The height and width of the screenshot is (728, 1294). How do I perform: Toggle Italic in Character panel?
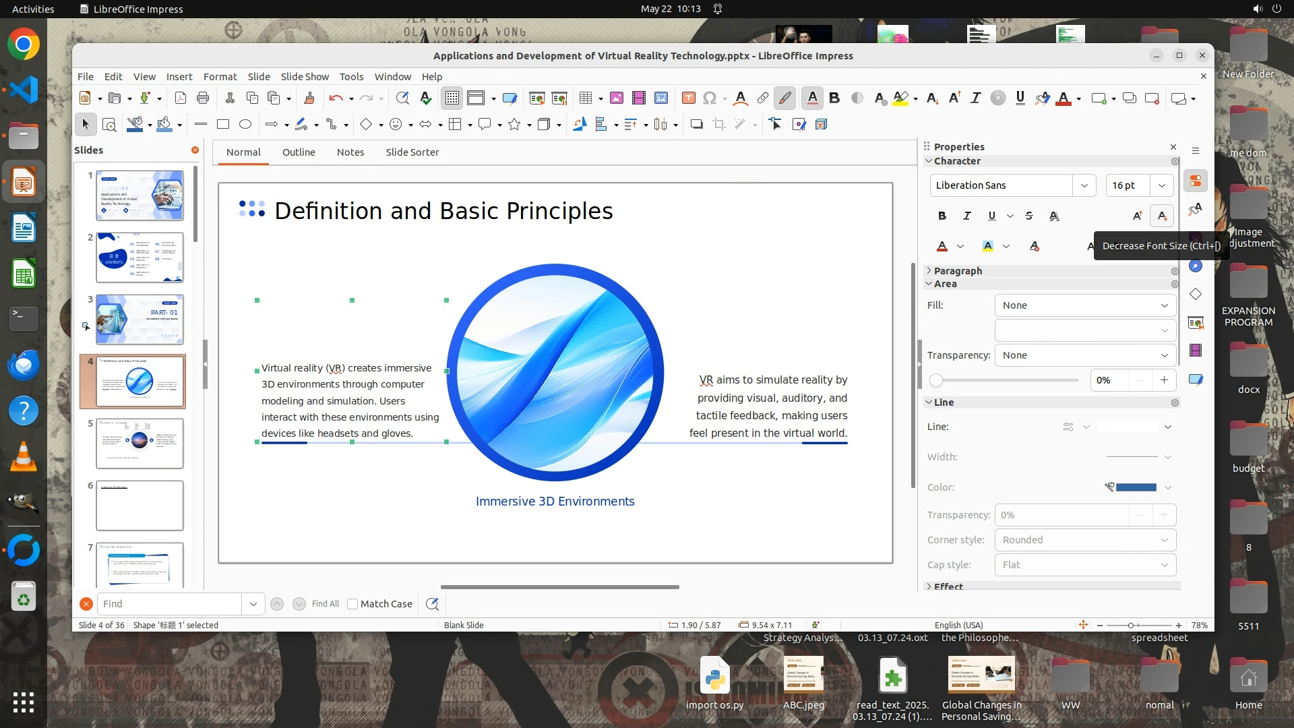967,216
